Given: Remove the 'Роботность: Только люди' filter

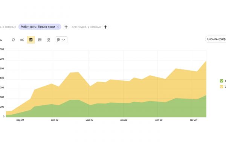Looking at the screenshot, I should 58,27.
